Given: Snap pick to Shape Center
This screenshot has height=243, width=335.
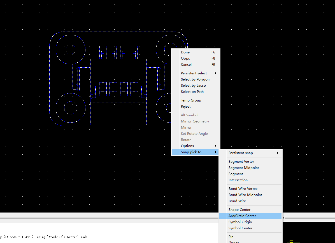Looking at the screenshot, I should [x=251, y=210].
